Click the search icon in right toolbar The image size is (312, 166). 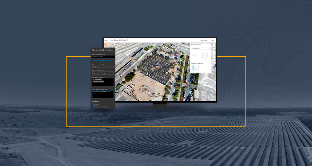(214, 45)
